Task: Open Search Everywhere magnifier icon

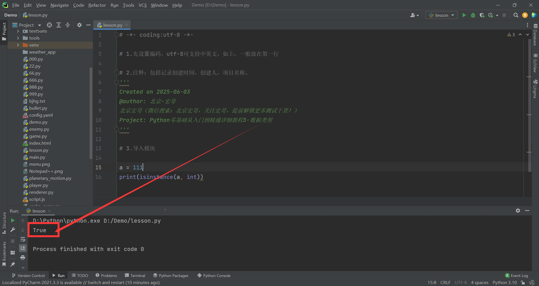Action: pyautogui.click(x=516, y=15)
